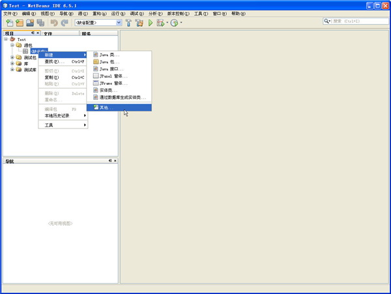Click the Clean and Build icon
391x294 pixels.
pos(139,23)
